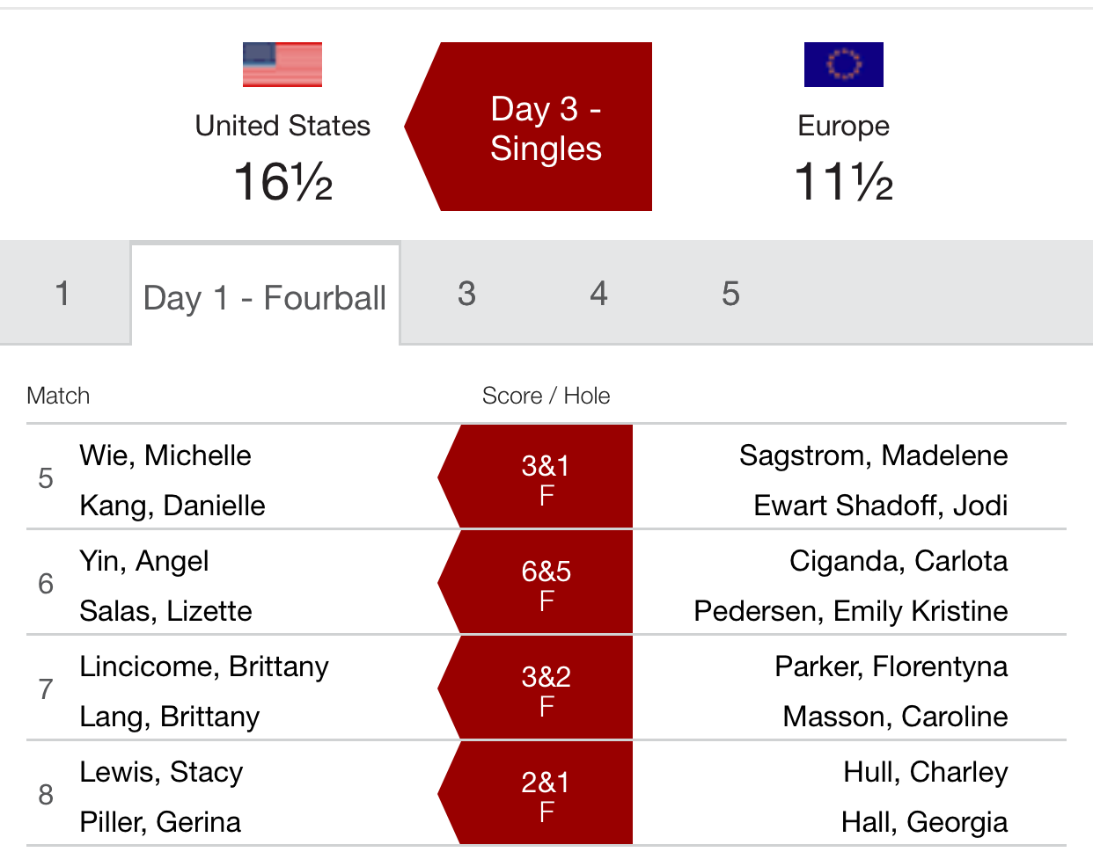This screenshot has height=852, width=1093.
Task: Select the Day 1 - Fourball tab
Action: click(x=265, y=297)
